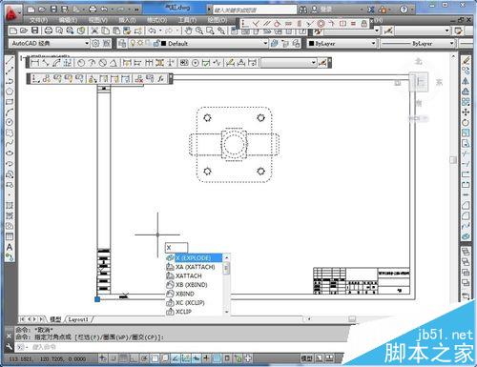This screenshot has width=477, height=367.
Task: Open the ByLayer linetype dropdown
Action: (x=451, y=43)
